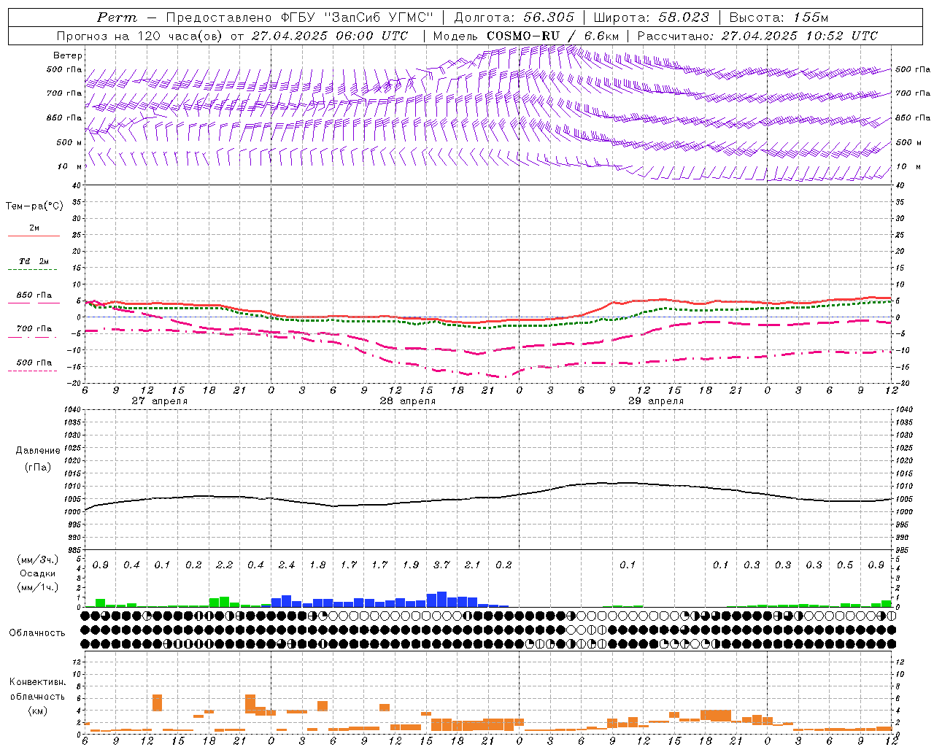Click the solid line sample under "2м" legend
Screen dimensions: 934x747
click(x=34, y=236)
